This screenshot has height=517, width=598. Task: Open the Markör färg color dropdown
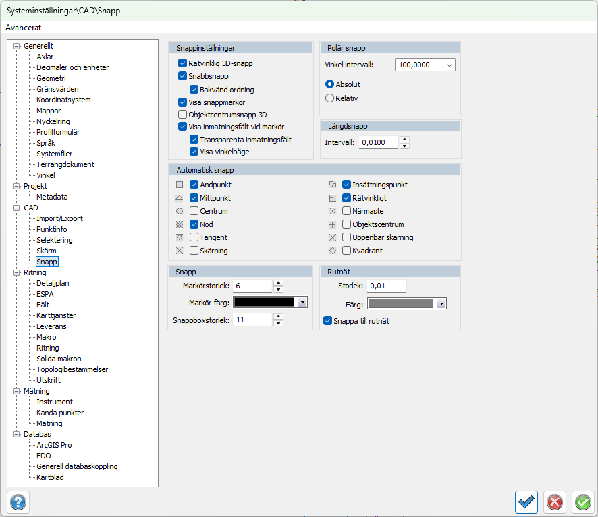tap(302, 303)
